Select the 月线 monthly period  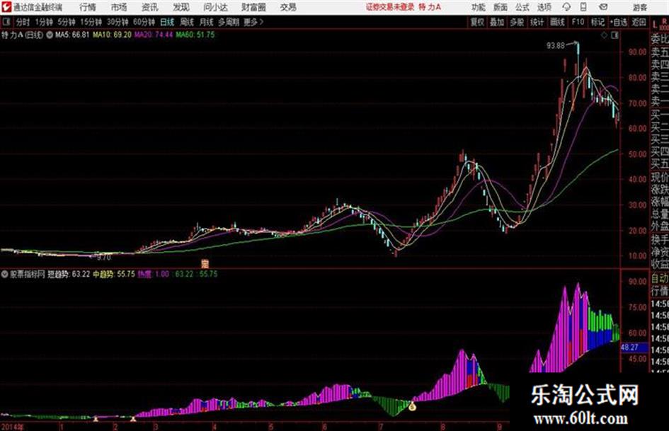pyautogui.click(x=207, y=22)
